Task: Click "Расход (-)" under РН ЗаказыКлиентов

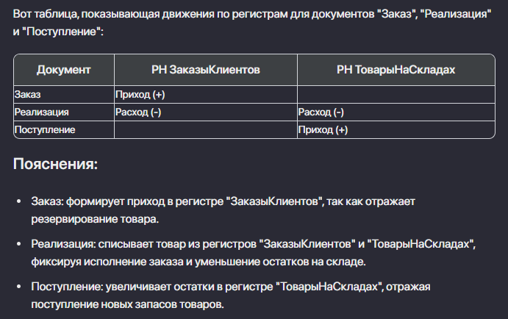Action: pyautogui.click(x=138, y=112)
